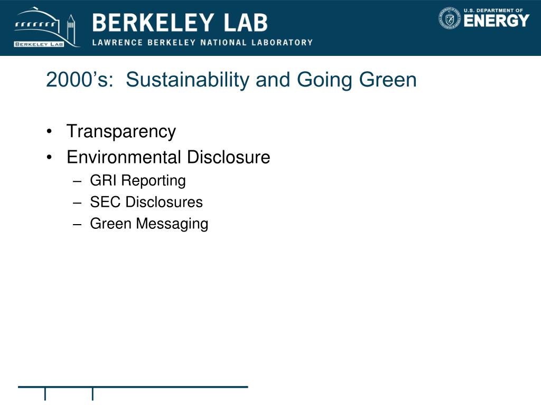Screen dimensions: 541x405
Task: Click the 'U.S. Department of' text
Action: pyautogui.click(x=493, y=11)
